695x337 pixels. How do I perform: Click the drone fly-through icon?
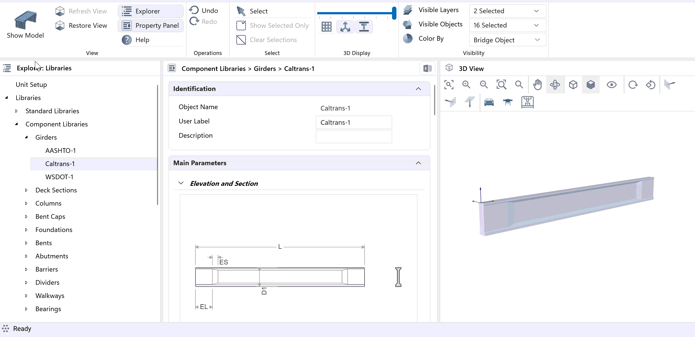click(x=508, y=102)
